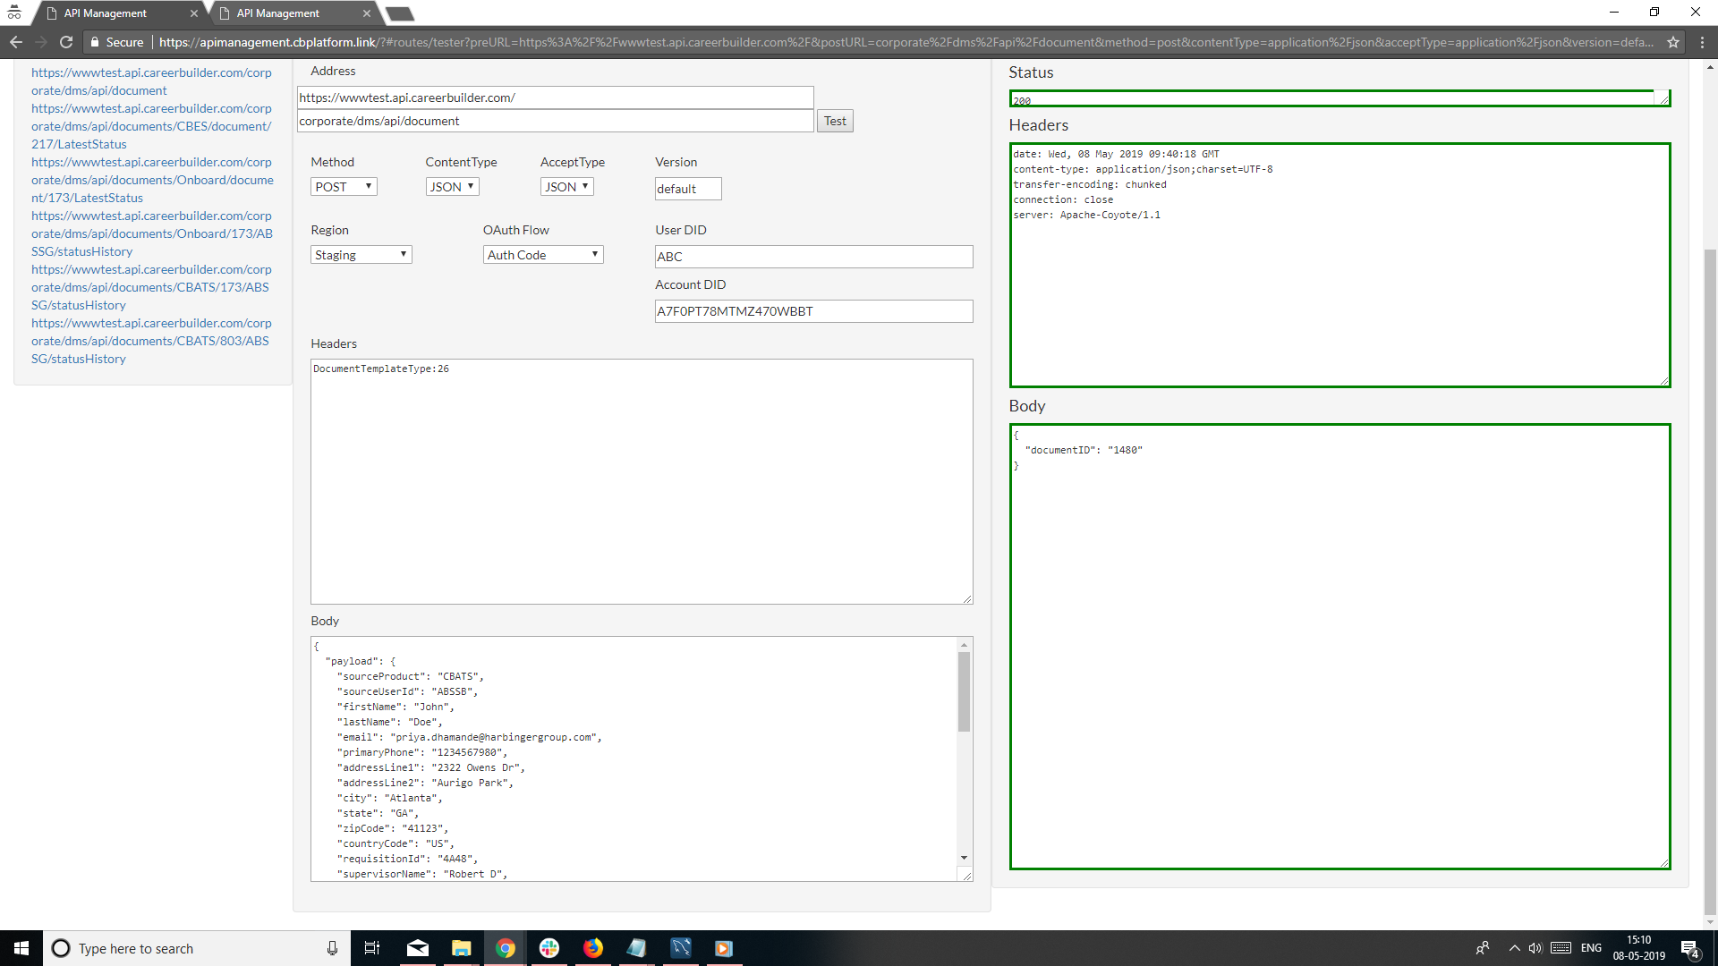
Task: Click the Test button
Action: (835, 121)
